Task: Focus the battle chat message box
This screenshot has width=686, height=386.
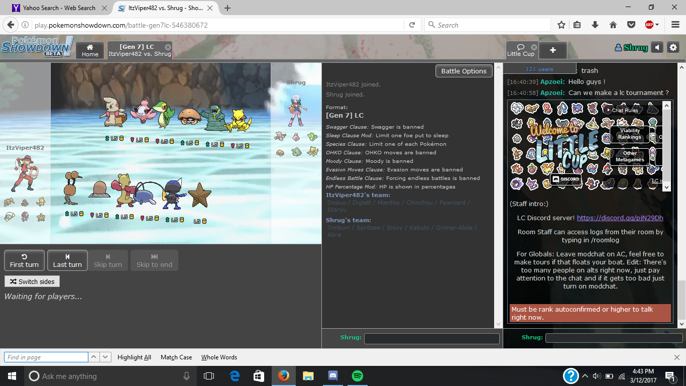Action: pyautogui.click(x=432, y=338)
